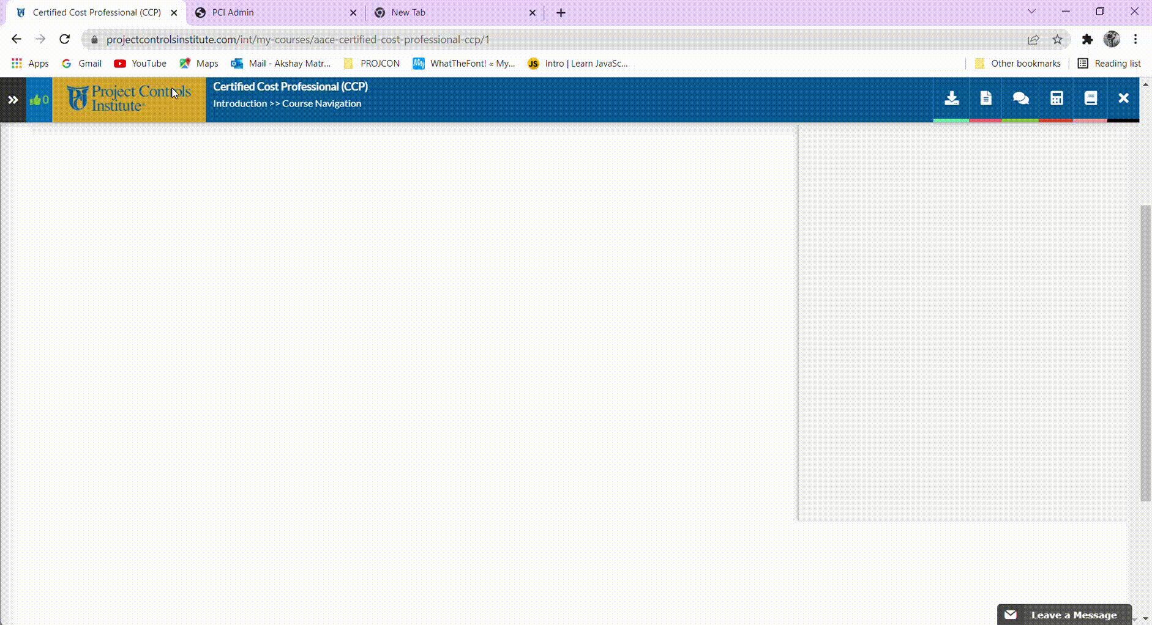Click the share page icon

click(x=1033, y=40)
